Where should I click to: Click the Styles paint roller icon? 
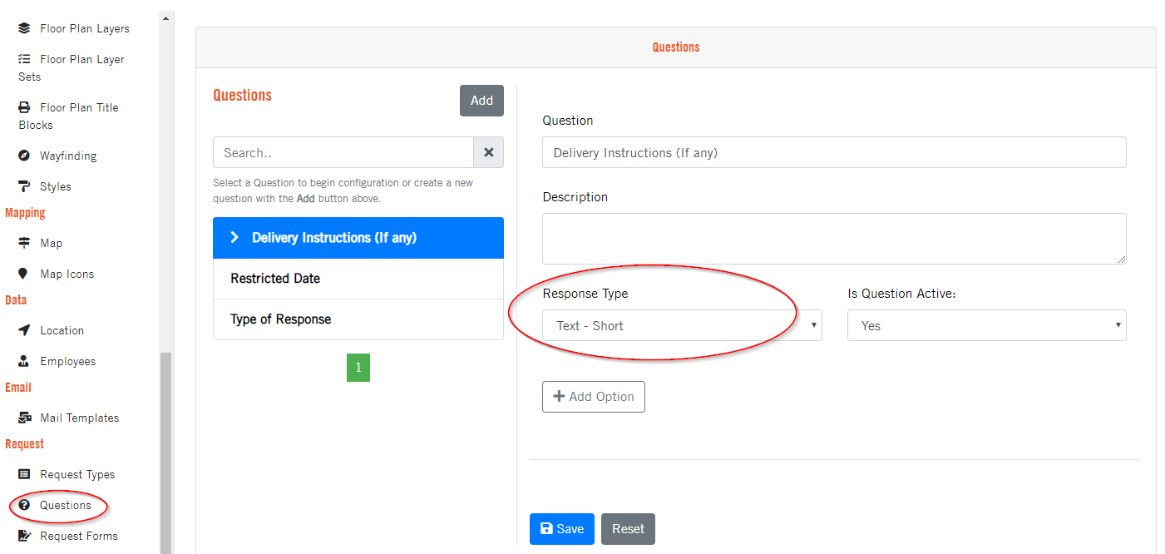[x=24, y=186]
